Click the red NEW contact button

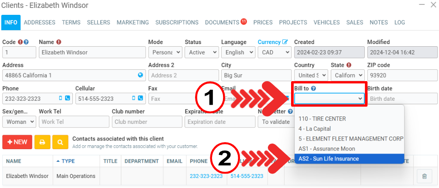tap(17, 142)
